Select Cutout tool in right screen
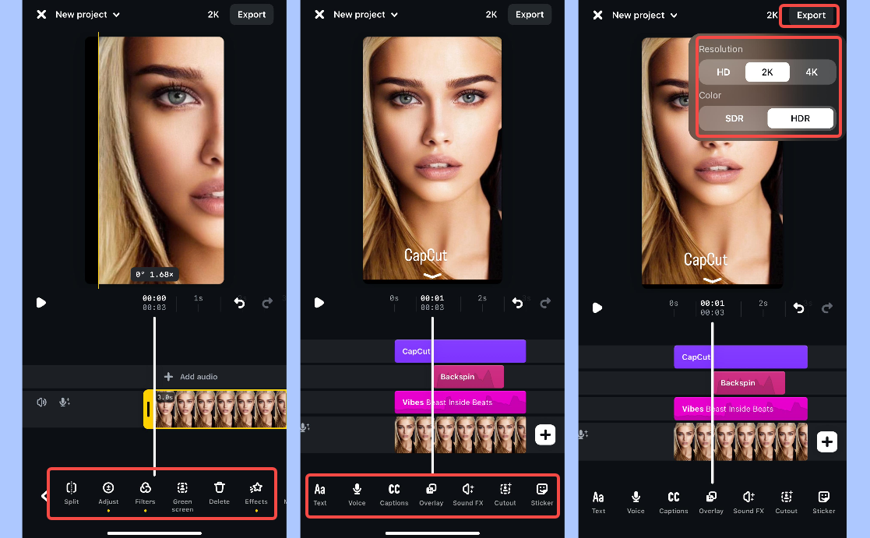This screenshot has height=538, width=870. [x=786, y=502]
